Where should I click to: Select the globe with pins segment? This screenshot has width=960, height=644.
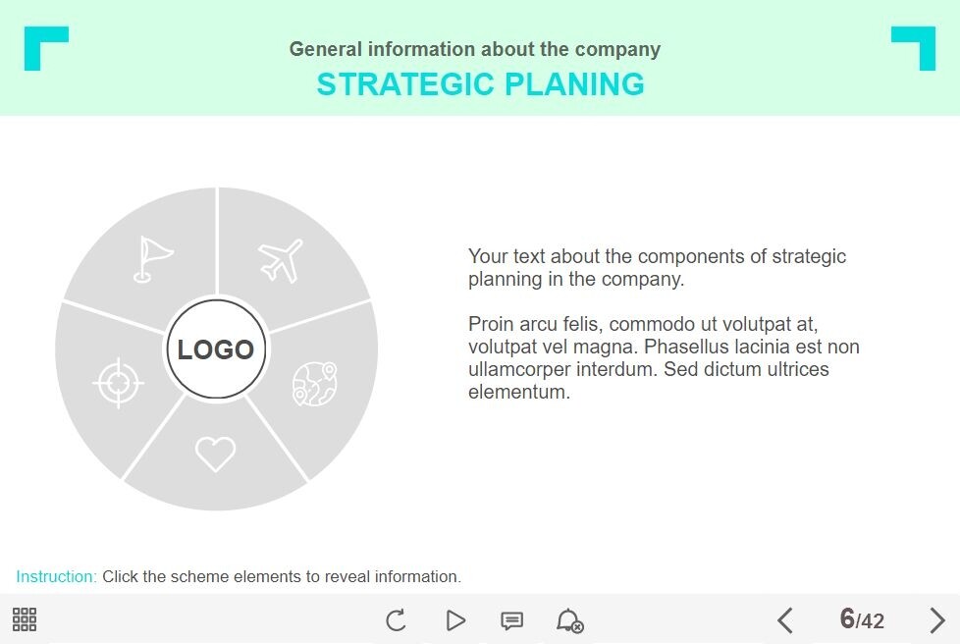tap(315, 383)
